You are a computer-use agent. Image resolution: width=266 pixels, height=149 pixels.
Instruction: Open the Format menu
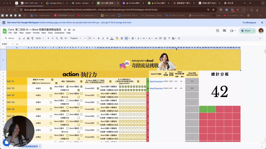(x=36, y=33)
